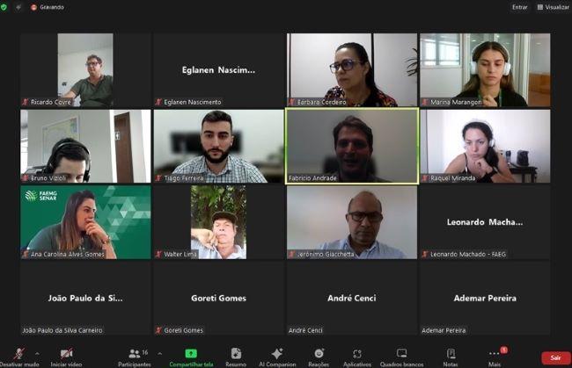Click the Entrar button at top
Image resolution: width=572 pixels, height=368 pixels.
(519, 7)
